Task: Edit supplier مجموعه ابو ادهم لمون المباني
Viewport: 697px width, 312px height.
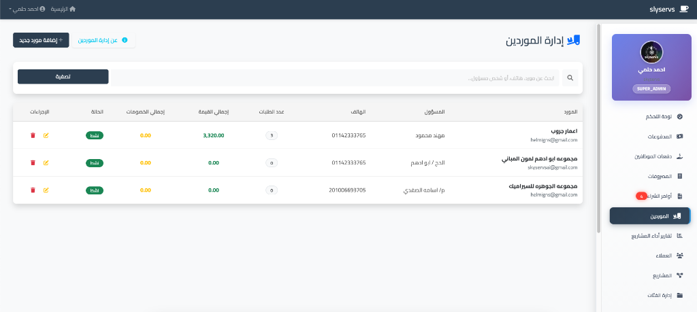Action: (46, 163)
